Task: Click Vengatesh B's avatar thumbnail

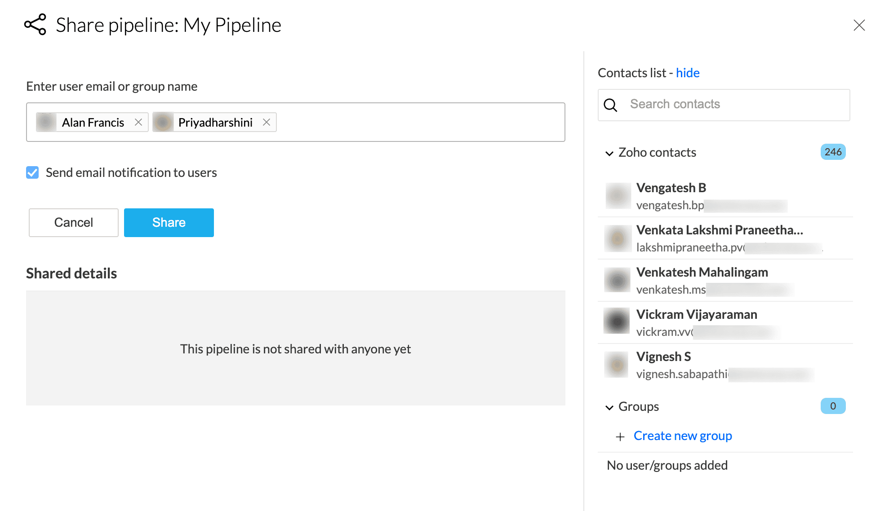Action: (618, 196)
